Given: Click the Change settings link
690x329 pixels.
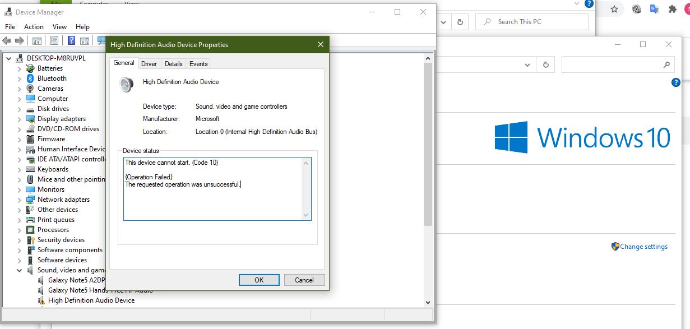Looking at the screenshot, I should [643, 247].
